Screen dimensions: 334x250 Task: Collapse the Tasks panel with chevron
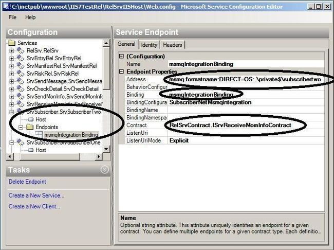pyautogui.click(x=105, y=170)
